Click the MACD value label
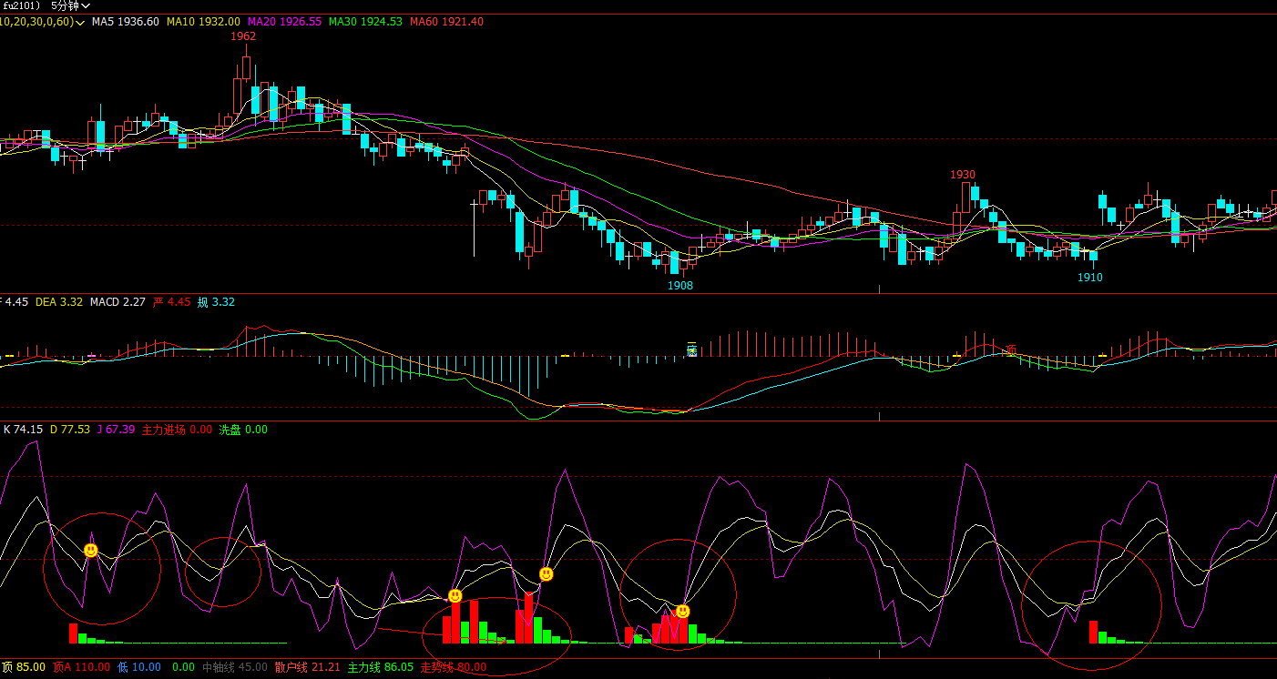1277x679 pixels. [x=117, y=302]
